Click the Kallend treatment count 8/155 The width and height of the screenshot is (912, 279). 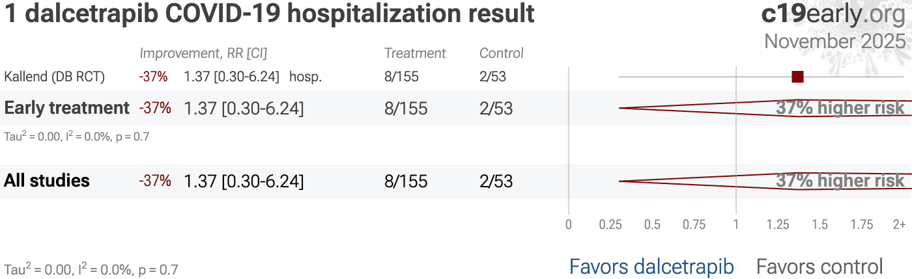[x=401, y=77]
